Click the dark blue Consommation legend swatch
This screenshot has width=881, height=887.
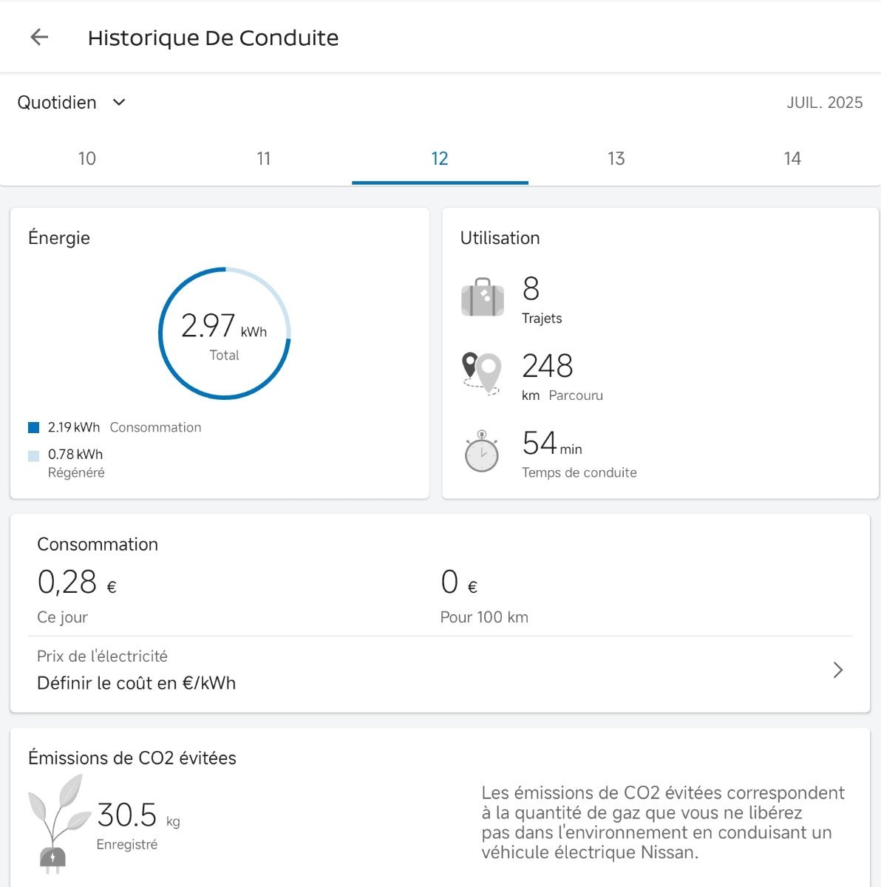pyautogui.click(x=33, y=427)
